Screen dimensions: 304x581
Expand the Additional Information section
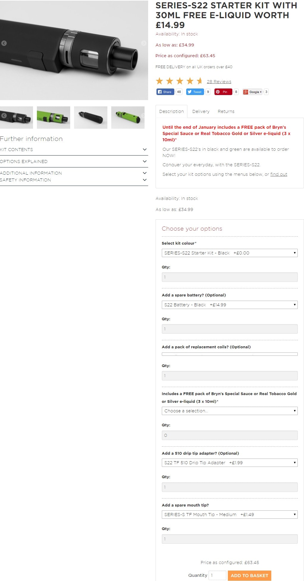click(74, 173)
